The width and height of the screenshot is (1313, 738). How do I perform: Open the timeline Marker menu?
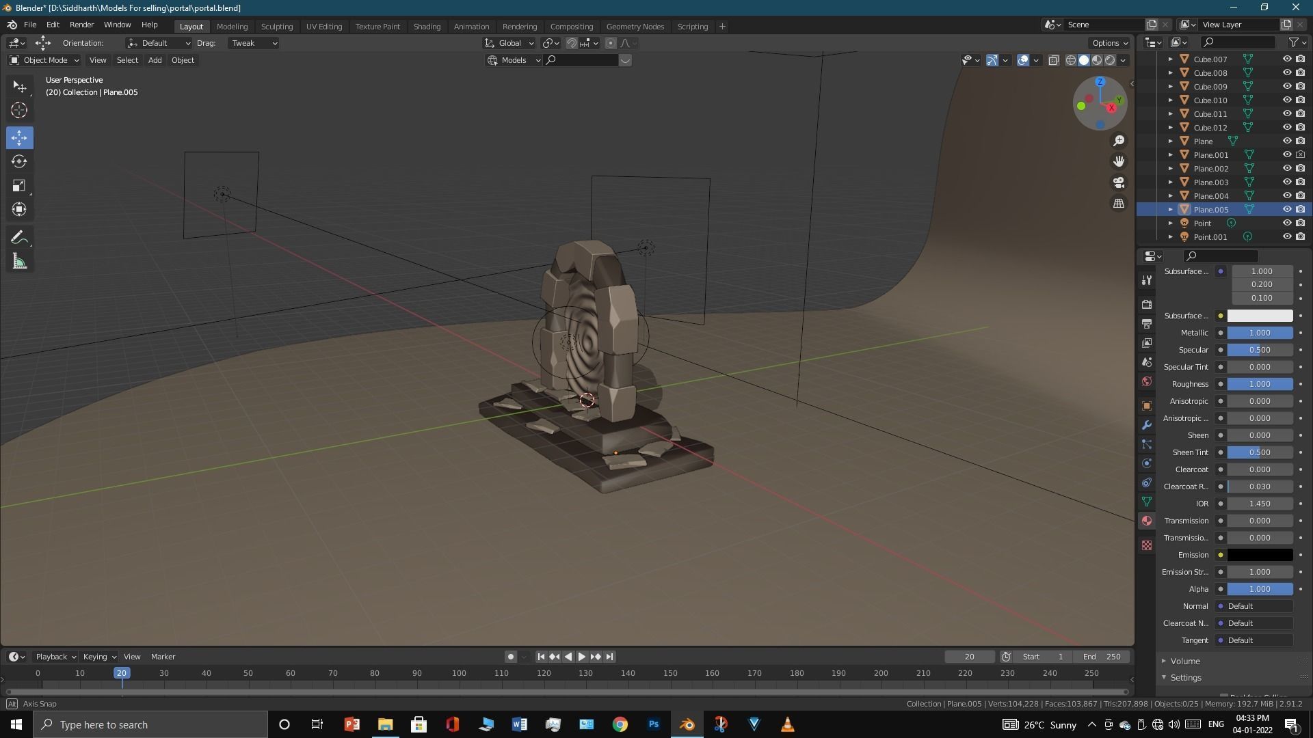click(x=163, y=657)
